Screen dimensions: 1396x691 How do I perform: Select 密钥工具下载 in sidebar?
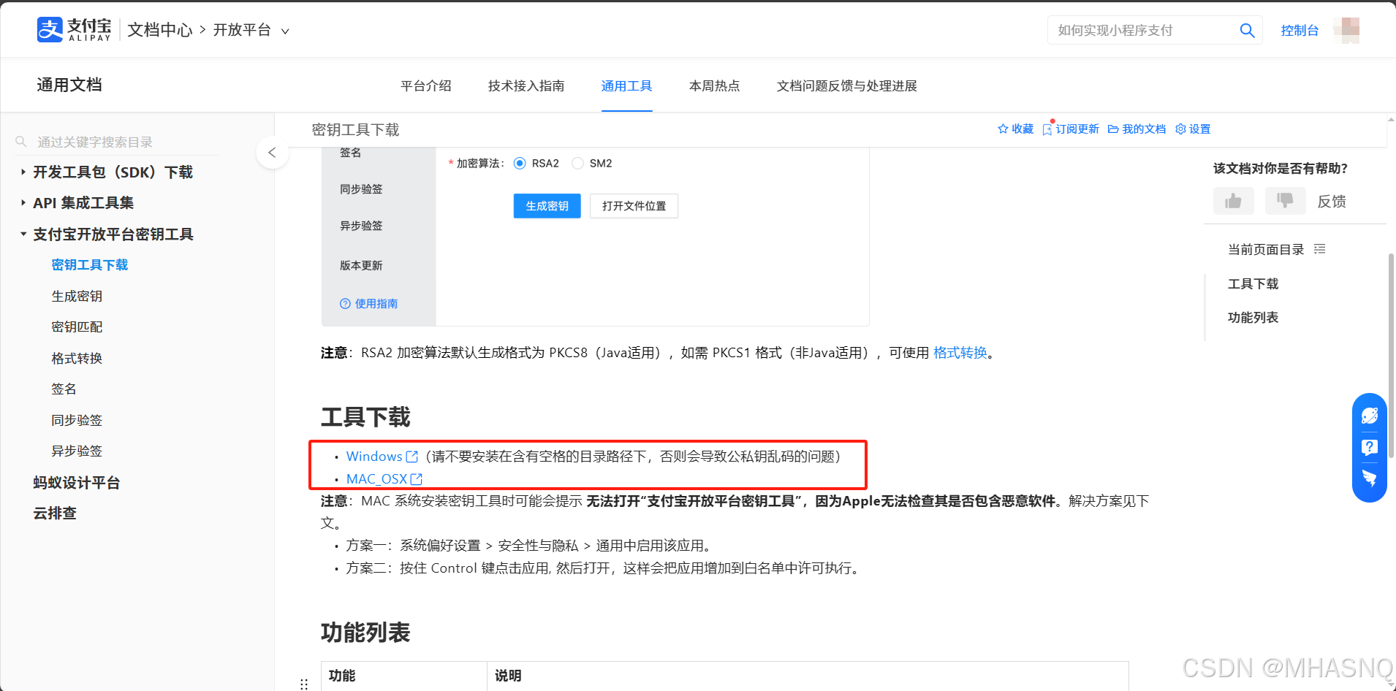coord(90,265)
